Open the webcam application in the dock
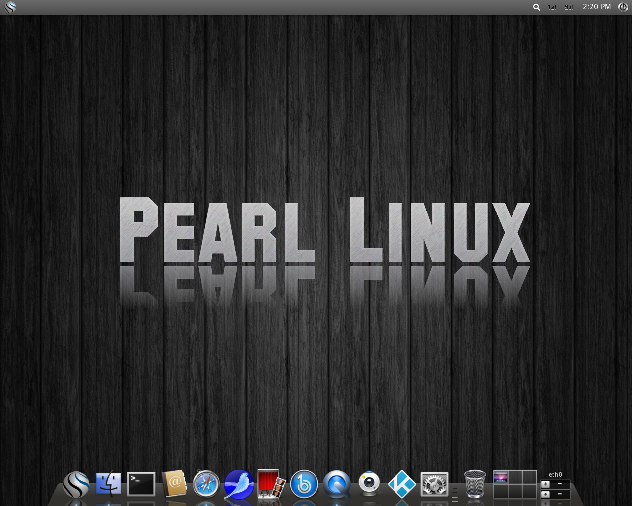The height and width of the screenshot is (506, 632). pos(369,483)
